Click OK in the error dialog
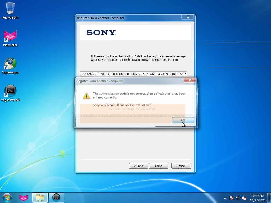The image size is (271, 203). [x=183, y=120]
